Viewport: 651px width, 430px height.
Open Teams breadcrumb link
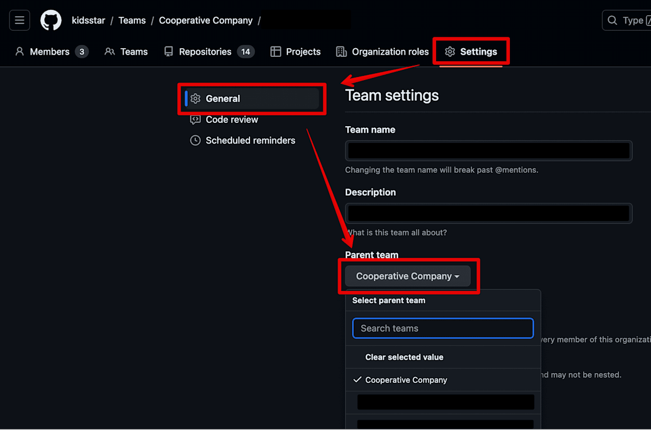(x=132, y=21)
